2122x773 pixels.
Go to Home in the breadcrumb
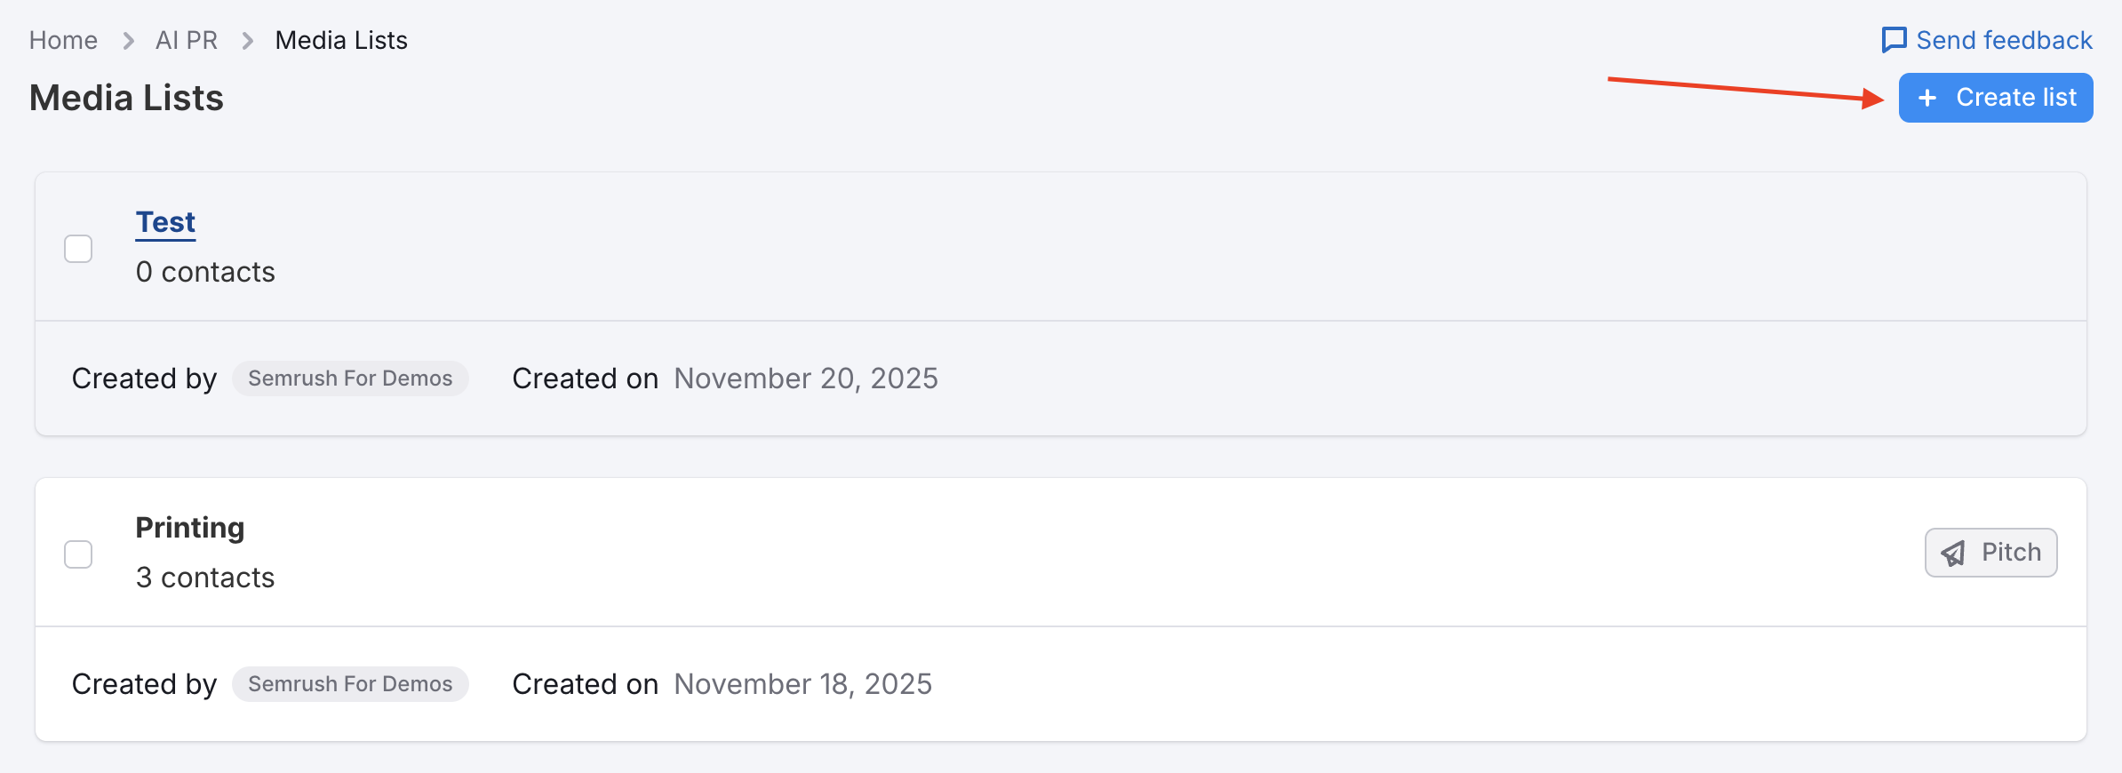pyautogui.click(x=63, y=41)
